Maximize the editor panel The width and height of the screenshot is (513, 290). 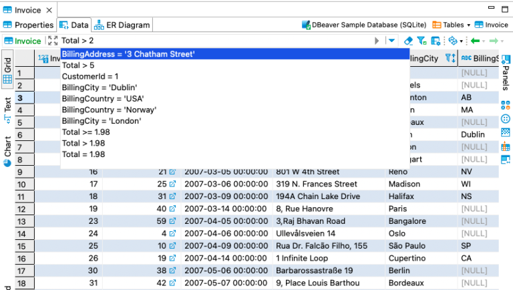pos(505,9)
